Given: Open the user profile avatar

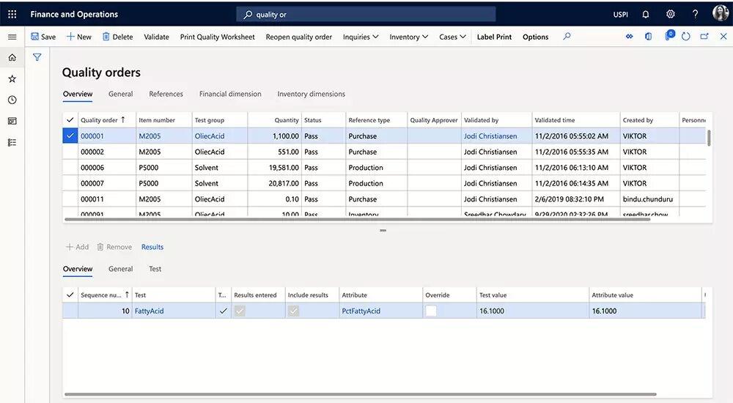Looking at the screenshot, I should click(720, 14).
